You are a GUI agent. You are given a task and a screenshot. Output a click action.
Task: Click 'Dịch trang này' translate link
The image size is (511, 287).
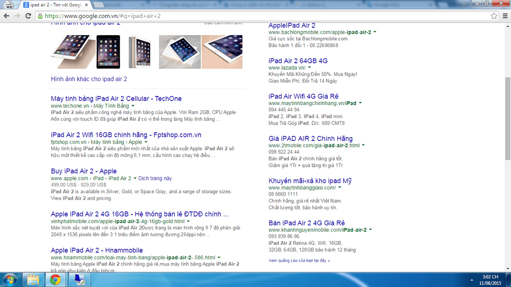pyautogui.click(x=155, y=178)
